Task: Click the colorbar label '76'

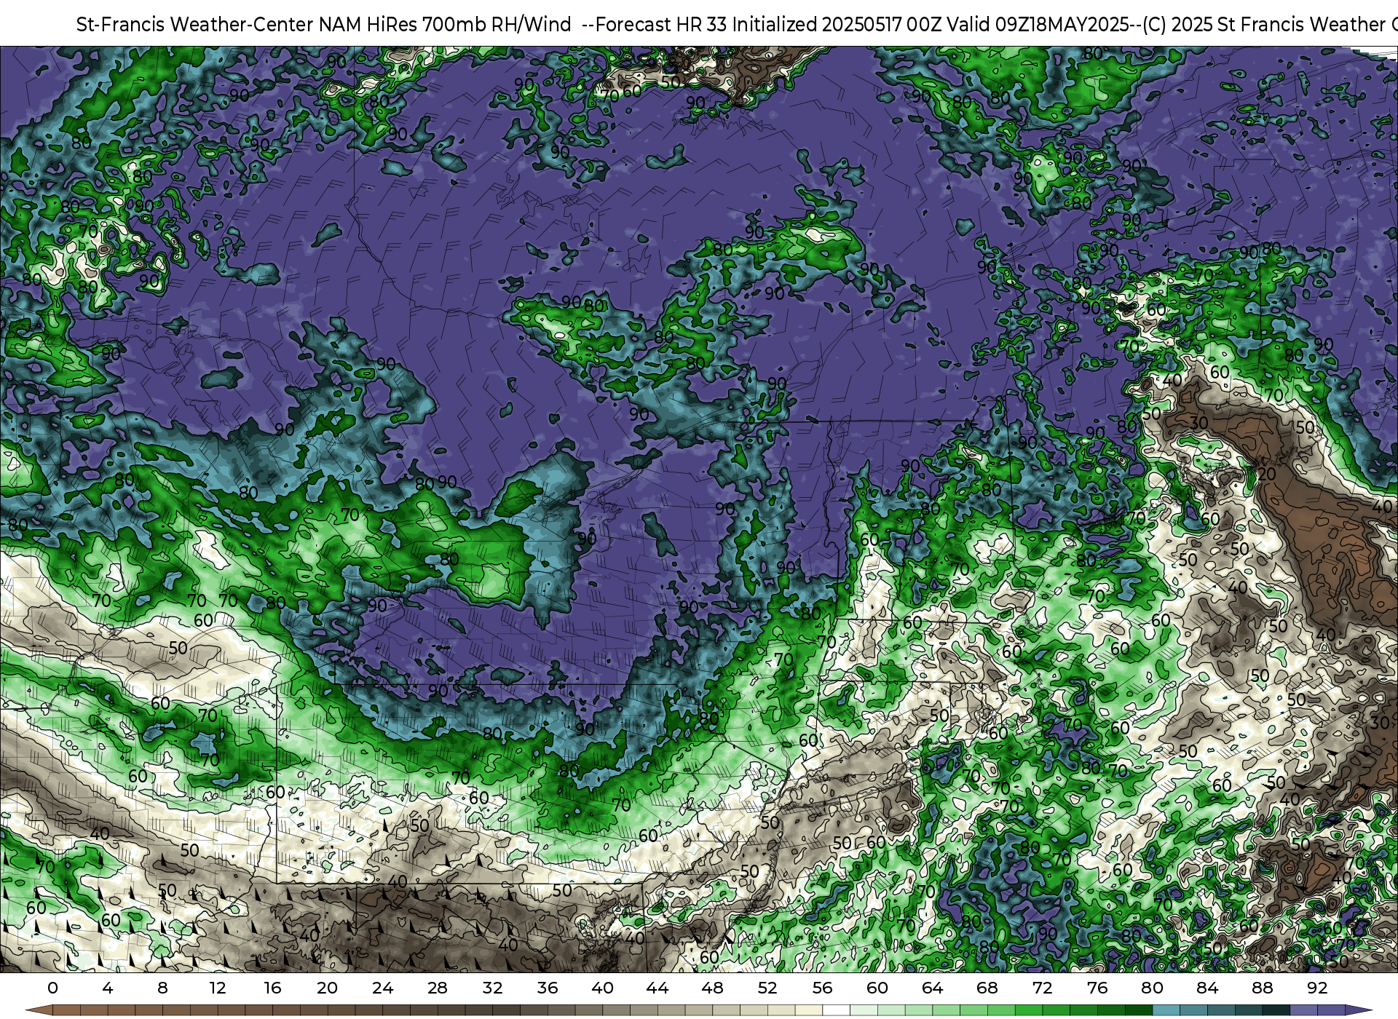Action: [1097, 988]
